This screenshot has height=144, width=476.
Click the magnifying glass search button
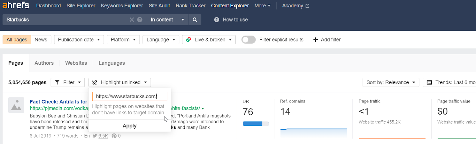[195, 20]
